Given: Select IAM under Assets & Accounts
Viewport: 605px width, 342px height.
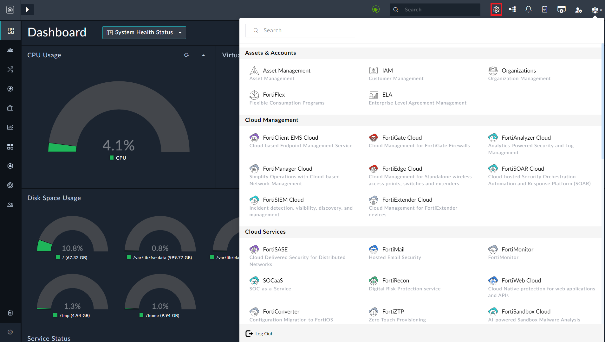Looking at the screenshot, I should coord(387,70).
